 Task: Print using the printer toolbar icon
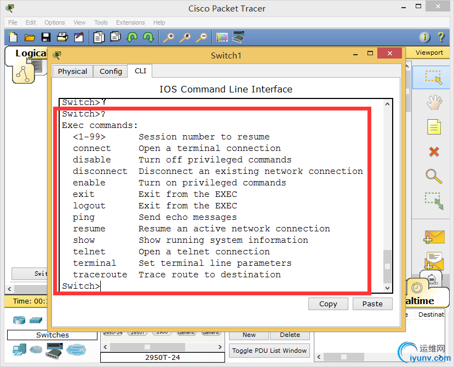click(62, 37)
